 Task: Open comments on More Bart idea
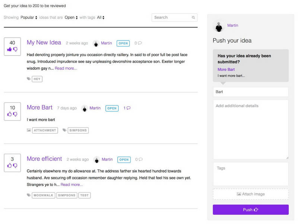pos(127,108)
